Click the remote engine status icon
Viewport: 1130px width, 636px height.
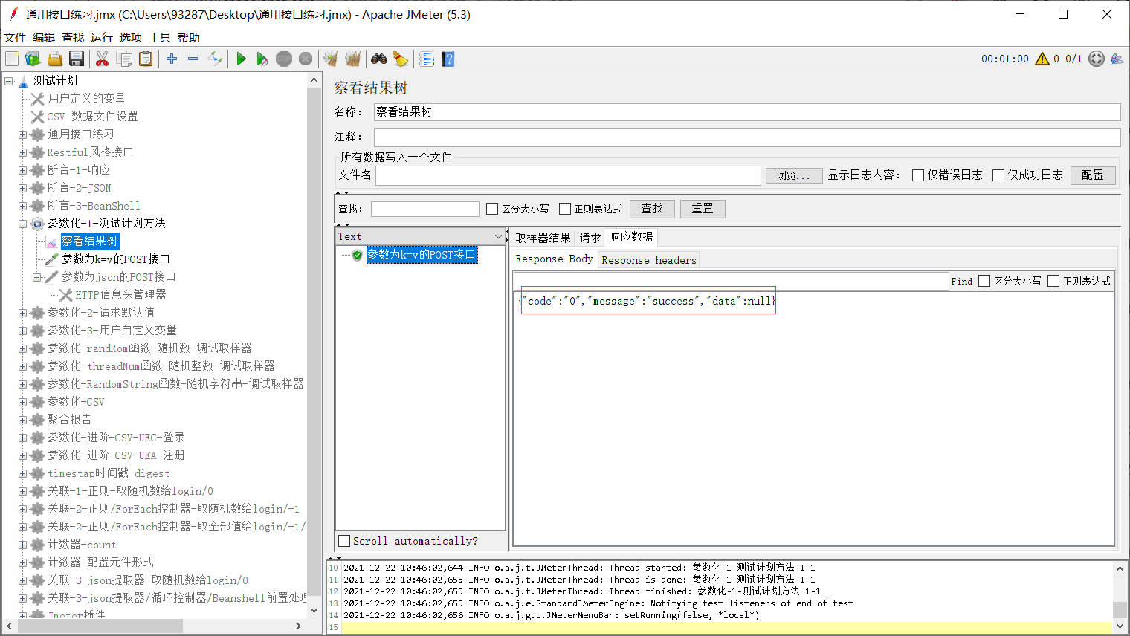pos(1097,59)
